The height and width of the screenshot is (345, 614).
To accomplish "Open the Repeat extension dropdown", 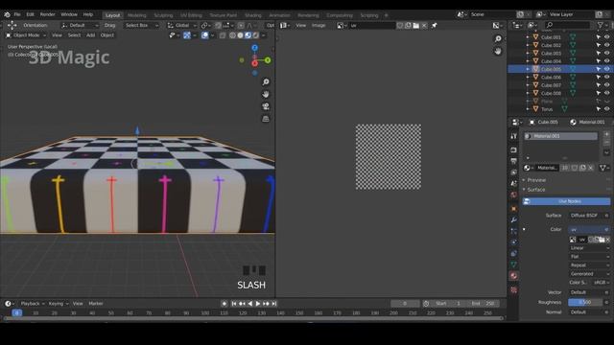I will tap(589, 265).
